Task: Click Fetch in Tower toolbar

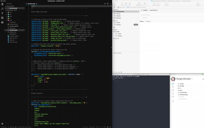Action: [x=122, y=4]
